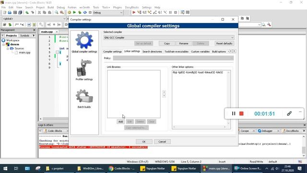Open the Policy dropdown
This screenshot has height=173, width=307.
[x=173, y=58]
